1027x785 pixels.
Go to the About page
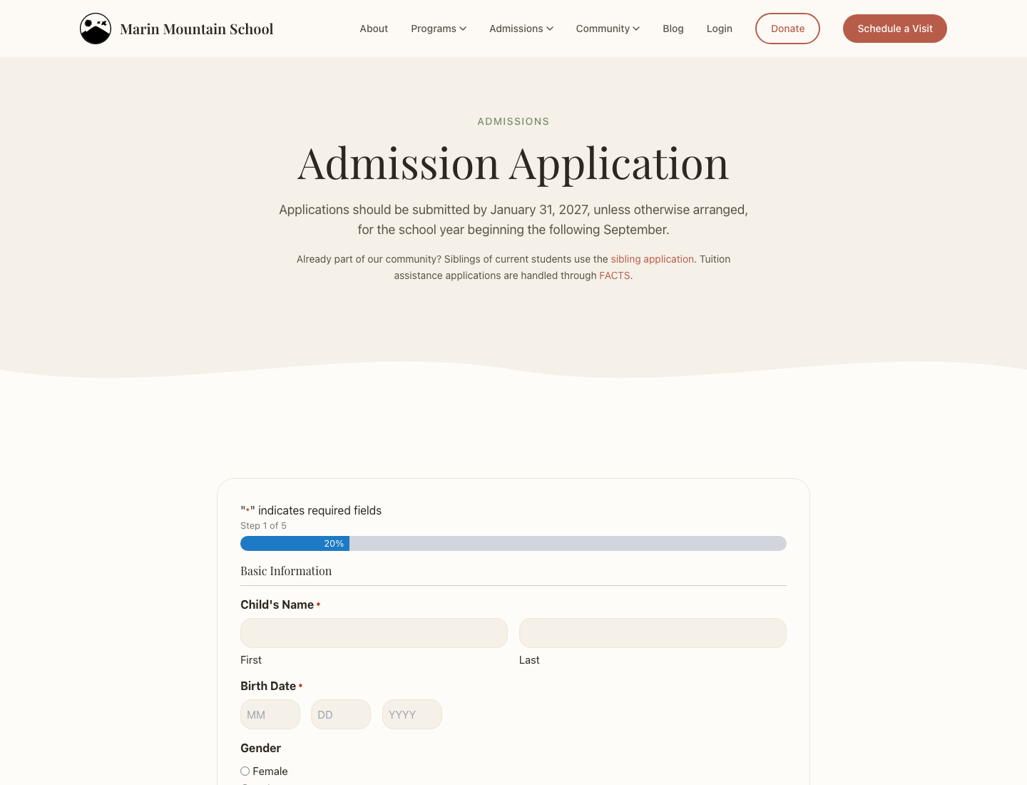(374, 29)
